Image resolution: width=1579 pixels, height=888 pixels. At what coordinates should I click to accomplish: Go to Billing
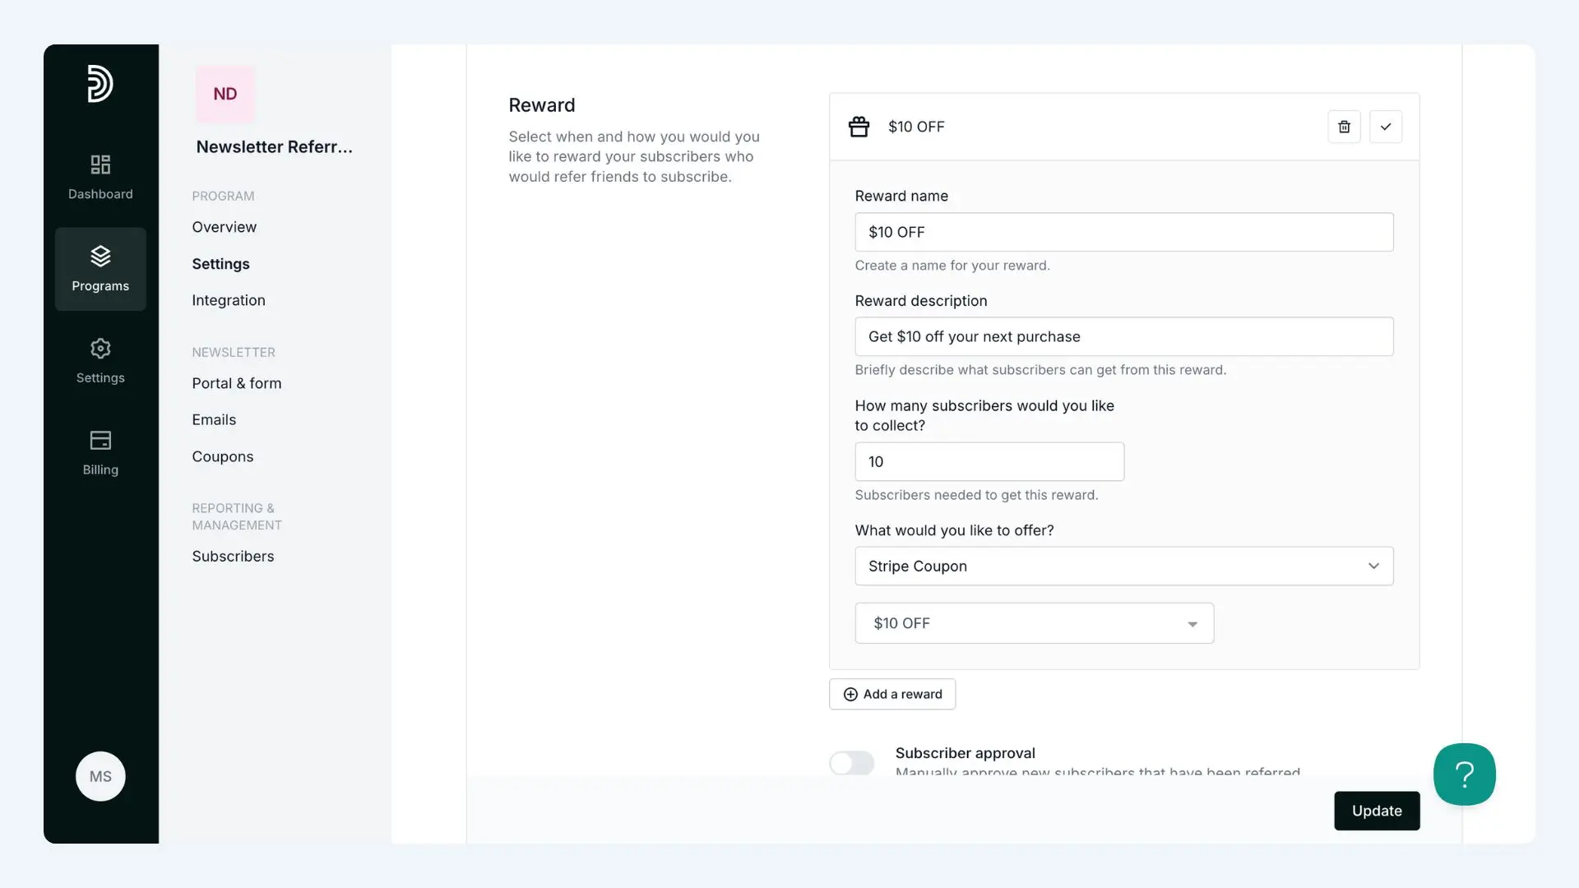(100, 453)
